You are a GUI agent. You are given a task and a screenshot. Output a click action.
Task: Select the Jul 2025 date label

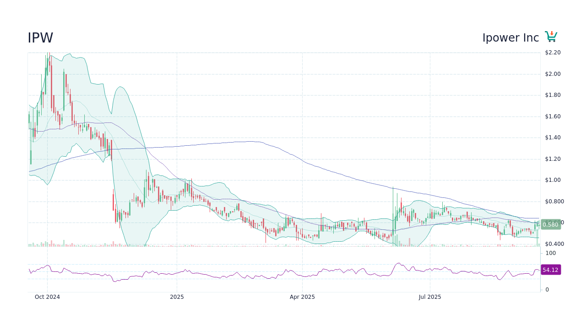tap(429, 297)
